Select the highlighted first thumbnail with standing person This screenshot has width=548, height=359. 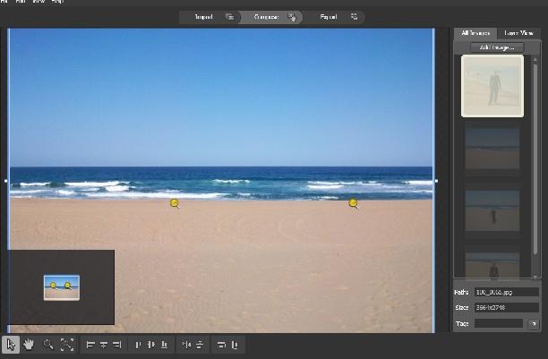tap(492, 86)
